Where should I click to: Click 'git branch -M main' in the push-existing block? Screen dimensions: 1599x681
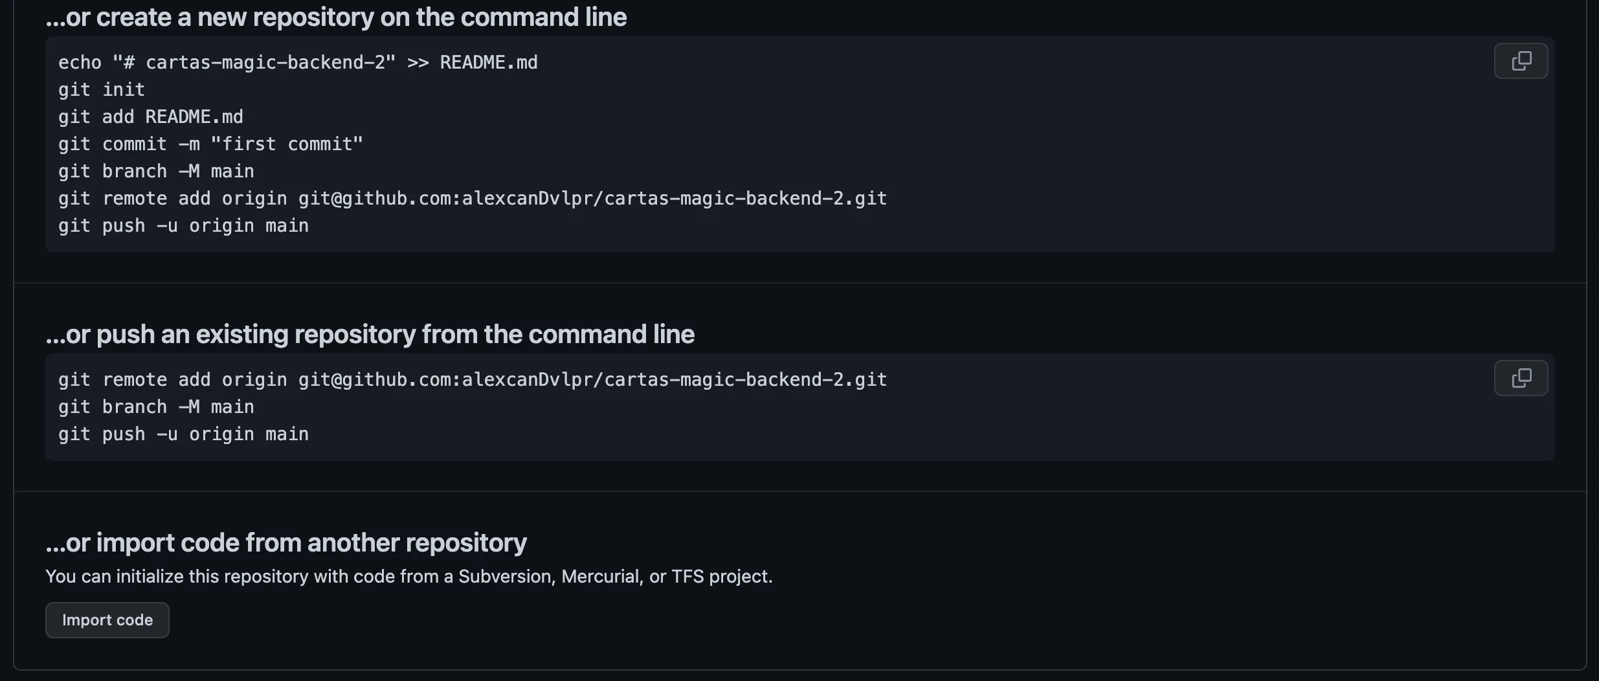pos(156,407)
